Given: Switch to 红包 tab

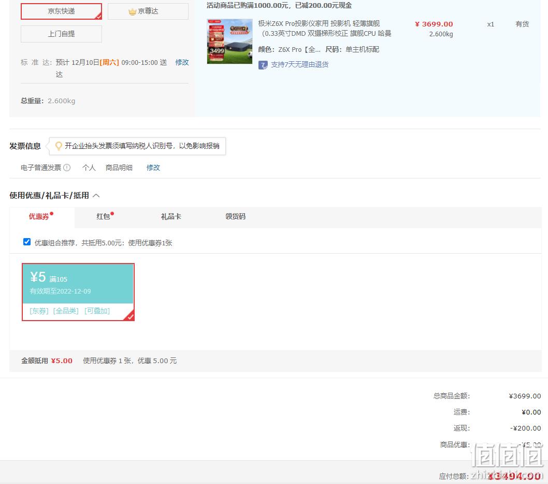Looking at the screenshot, I should click(103, 217).
